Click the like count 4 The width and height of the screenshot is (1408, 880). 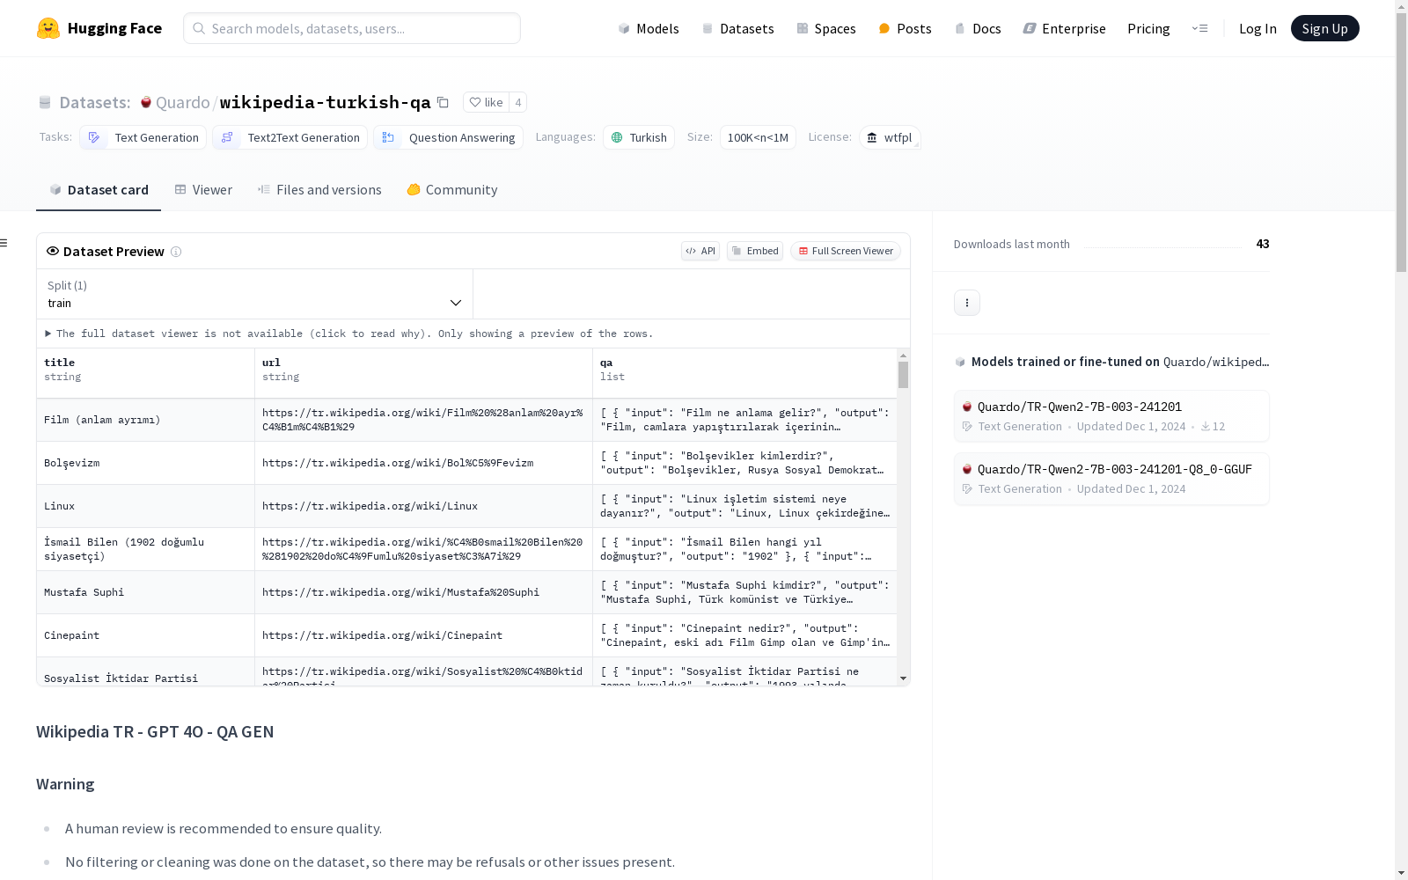518,103
